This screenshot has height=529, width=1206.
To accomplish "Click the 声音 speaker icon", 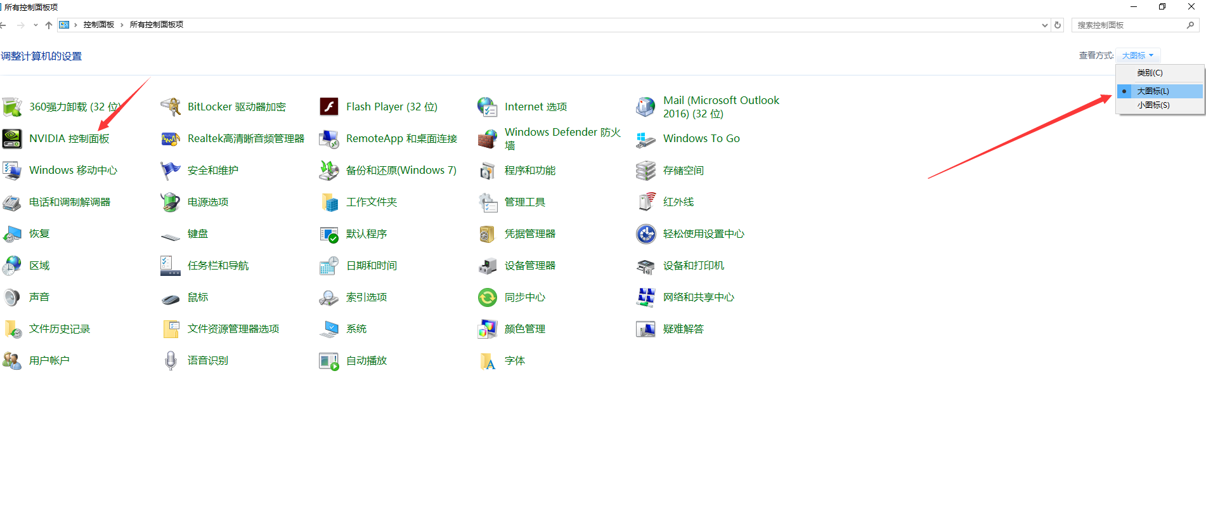I will tap(12, 297).
